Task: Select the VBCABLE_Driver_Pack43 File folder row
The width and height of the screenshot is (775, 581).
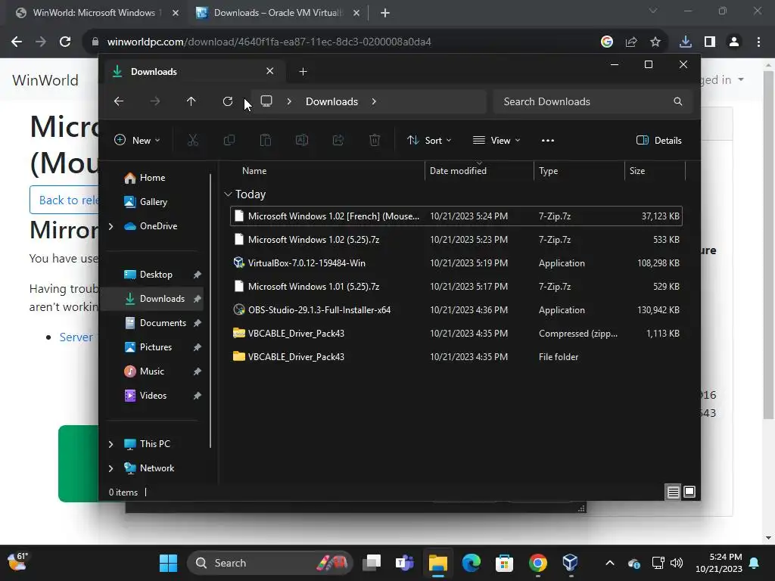Action: pos(456,357)
